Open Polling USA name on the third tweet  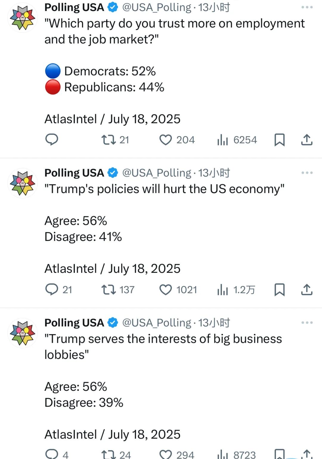74,323
